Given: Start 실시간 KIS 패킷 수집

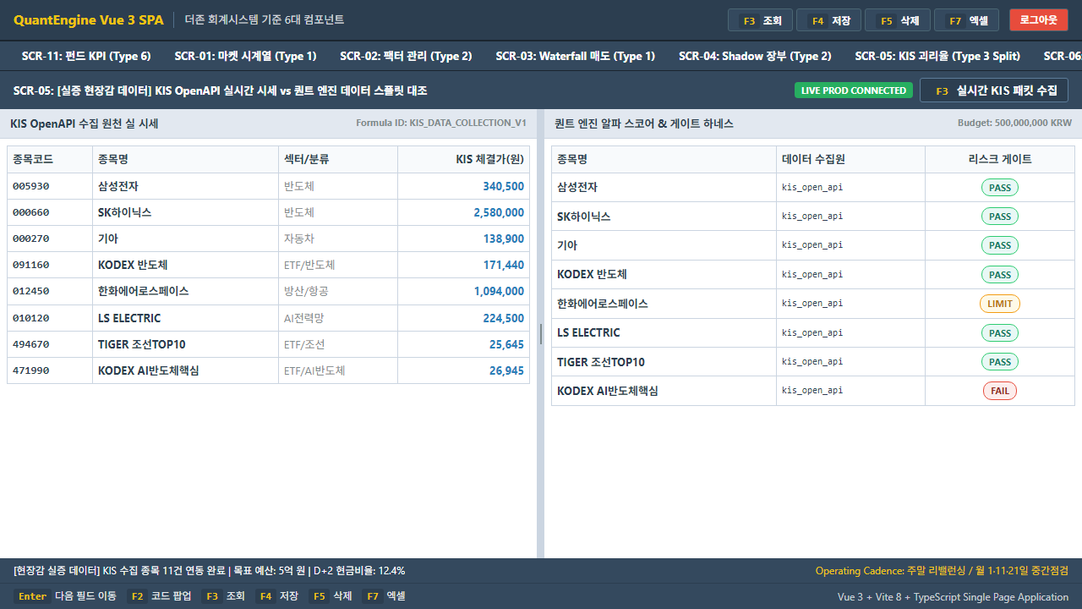Looking at the screenshot, I should [994, 91].
